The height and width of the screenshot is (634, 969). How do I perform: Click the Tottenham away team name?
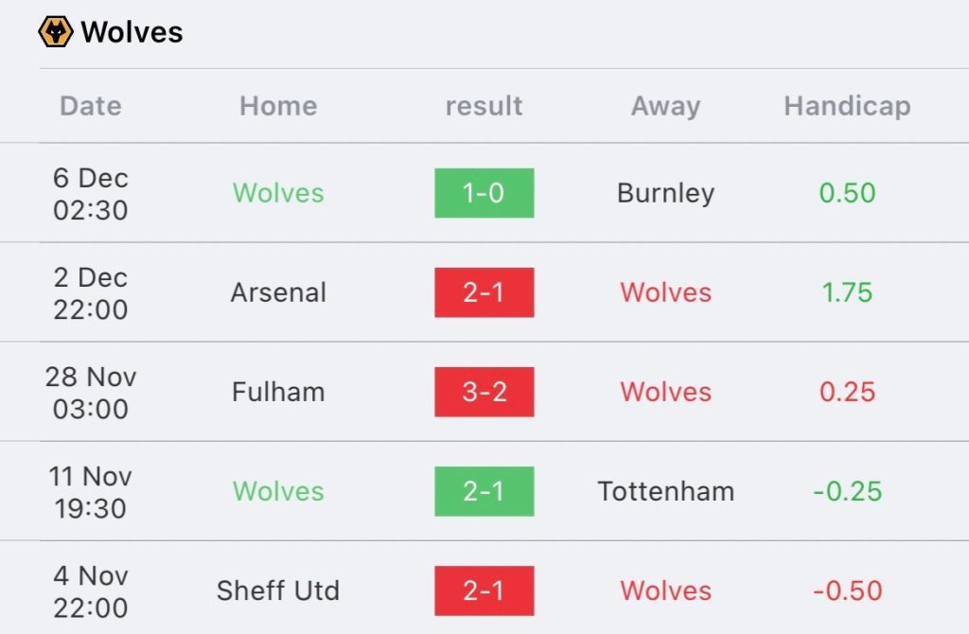tap(665, 491)
